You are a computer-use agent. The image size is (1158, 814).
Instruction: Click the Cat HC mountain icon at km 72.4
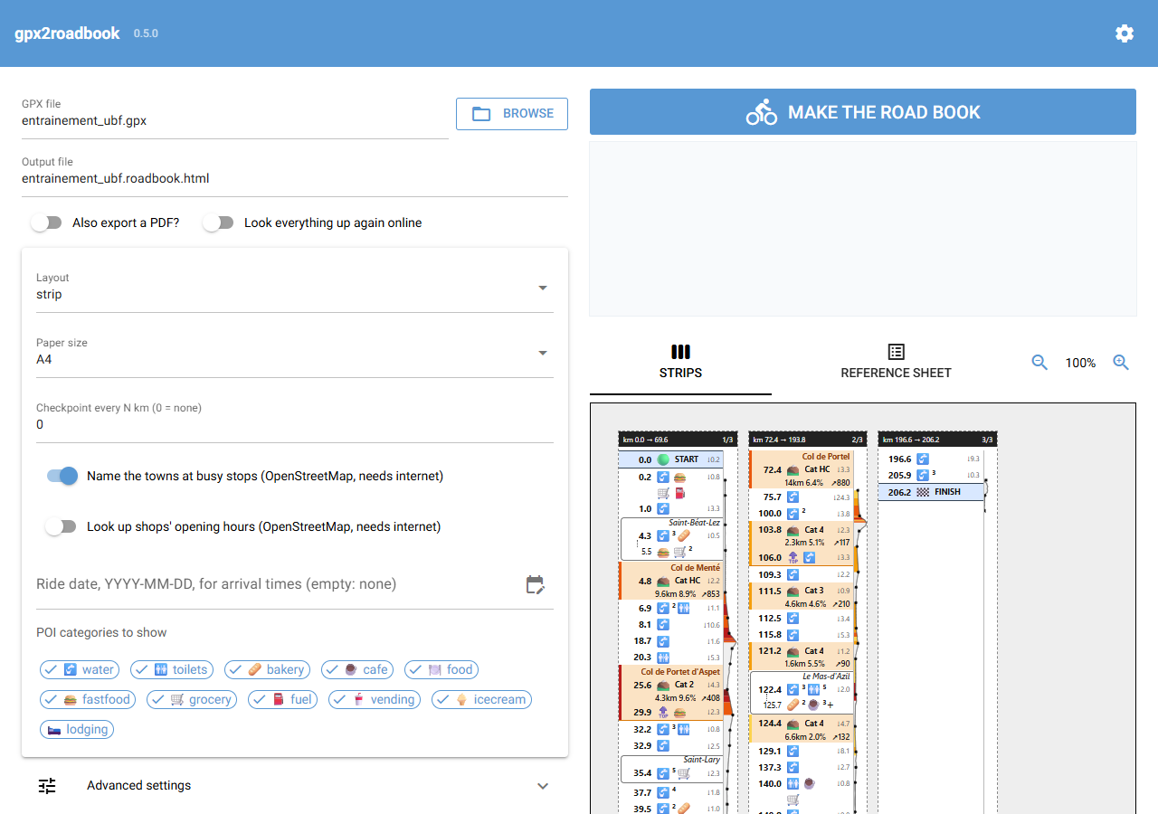coord(793,470)
